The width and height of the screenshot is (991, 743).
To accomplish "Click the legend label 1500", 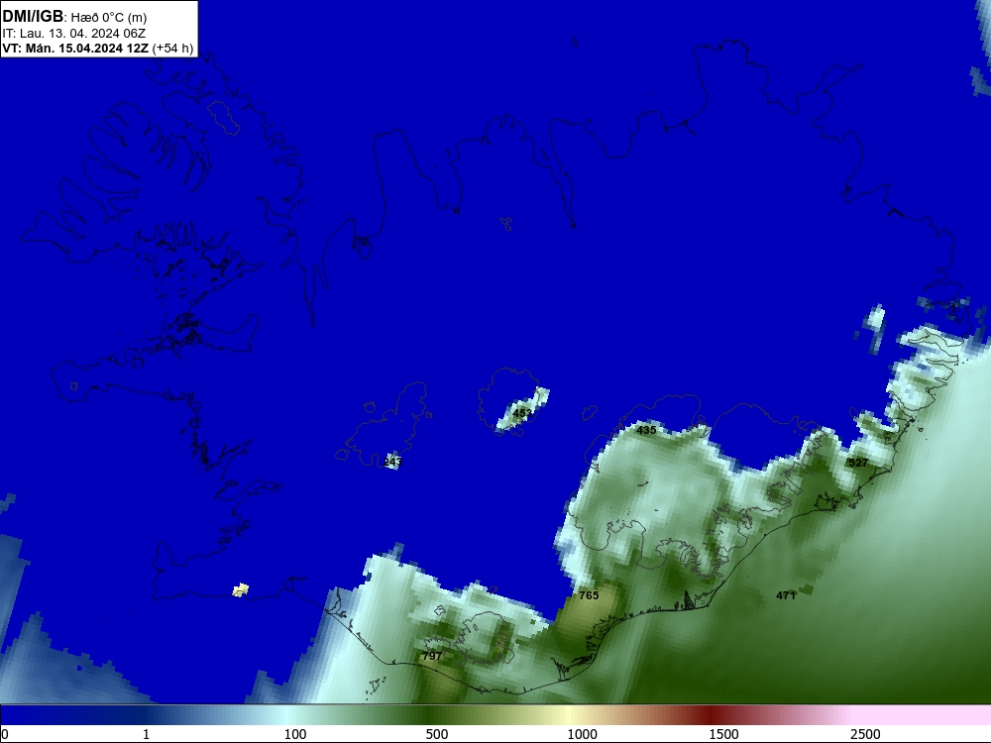I will coord(723,734).
